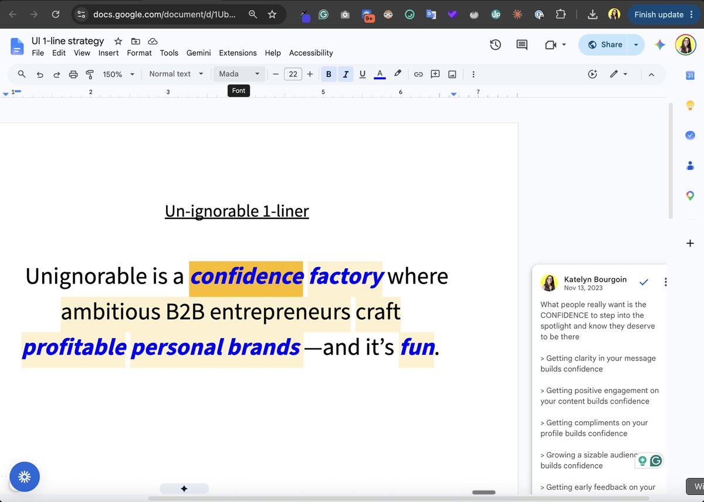Search the menus magnifier icon

pos(22,74)
